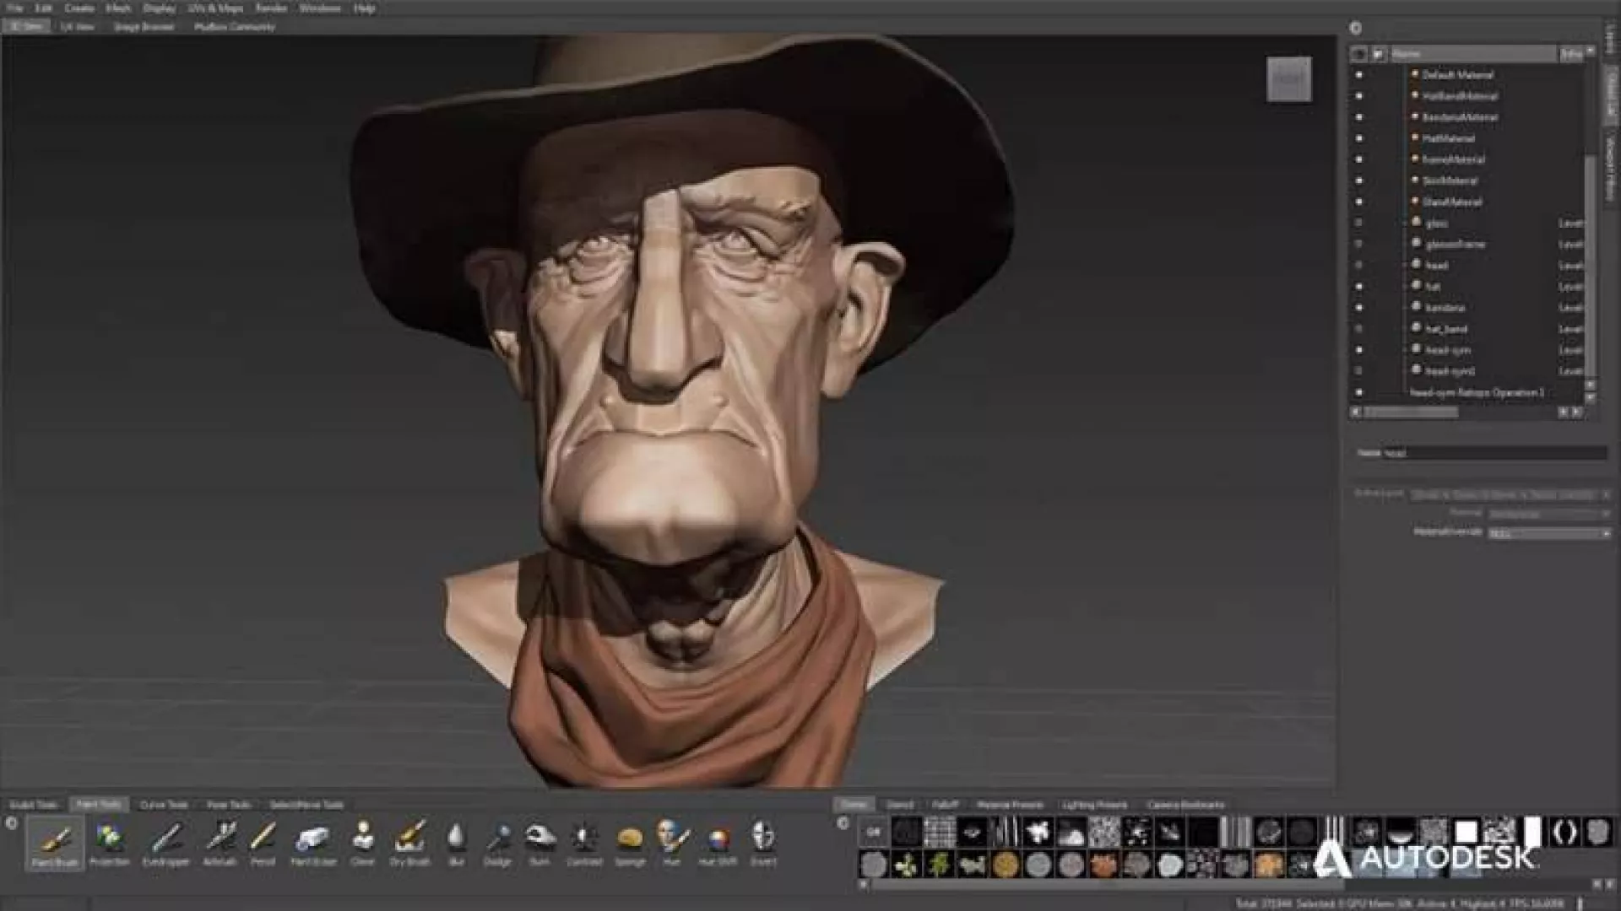Click the Off stamp button

click(x=873, y=833)
